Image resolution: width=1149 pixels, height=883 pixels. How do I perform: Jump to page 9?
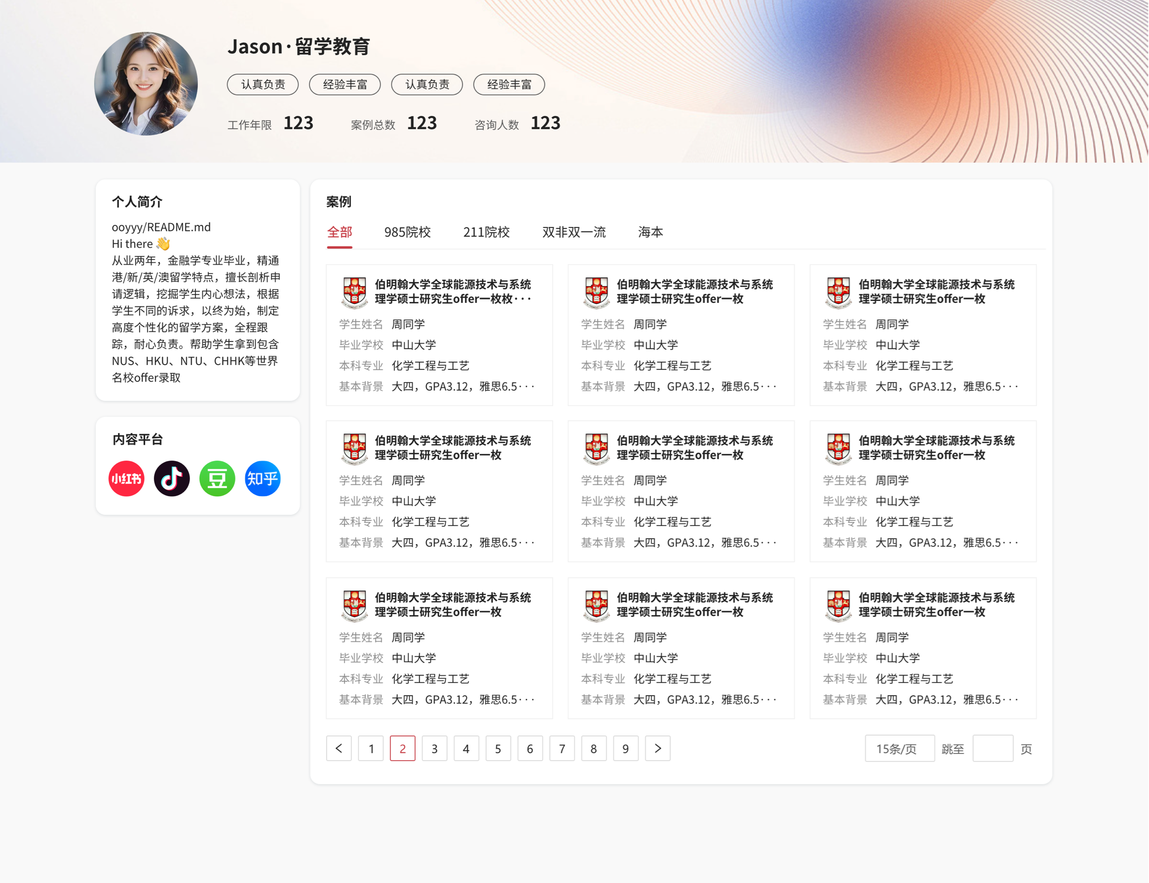[x=625, y=748]
